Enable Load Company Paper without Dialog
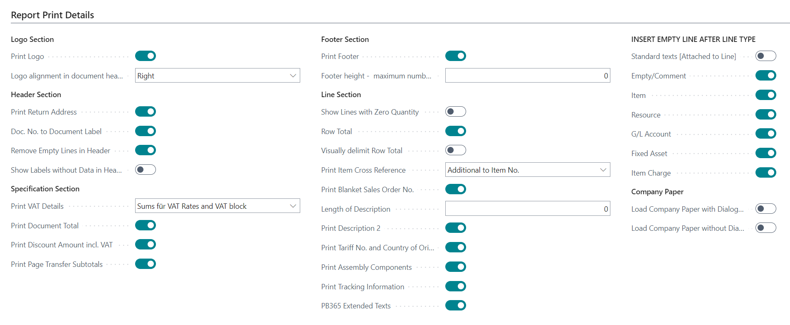 (x=766, y=228)
